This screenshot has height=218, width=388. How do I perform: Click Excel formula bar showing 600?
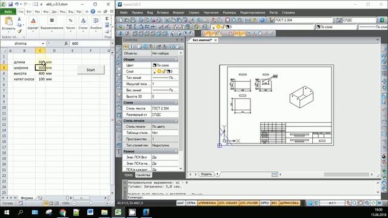tap(90, 44)
